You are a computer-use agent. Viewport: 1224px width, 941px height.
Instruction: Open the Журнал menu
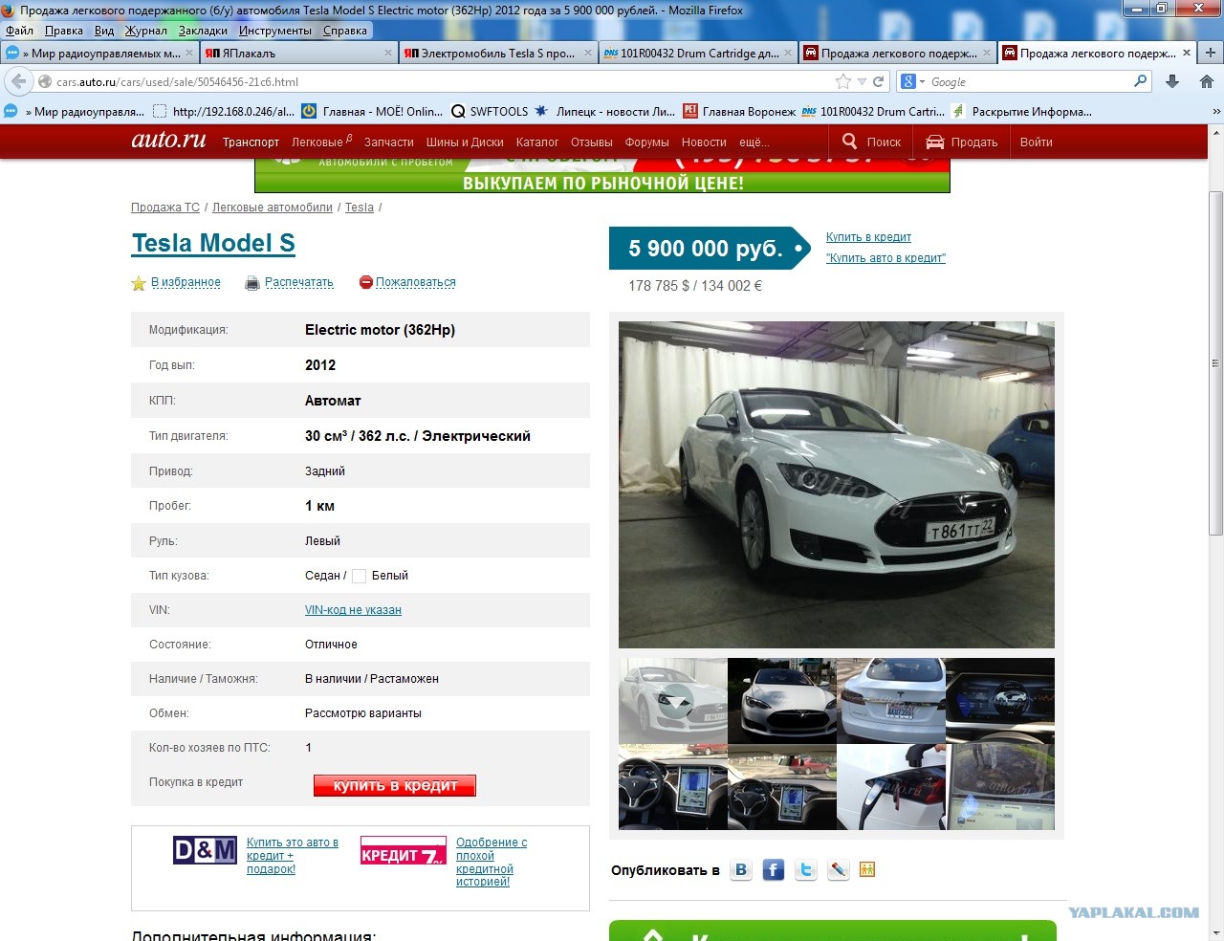[x=146, y=31]
